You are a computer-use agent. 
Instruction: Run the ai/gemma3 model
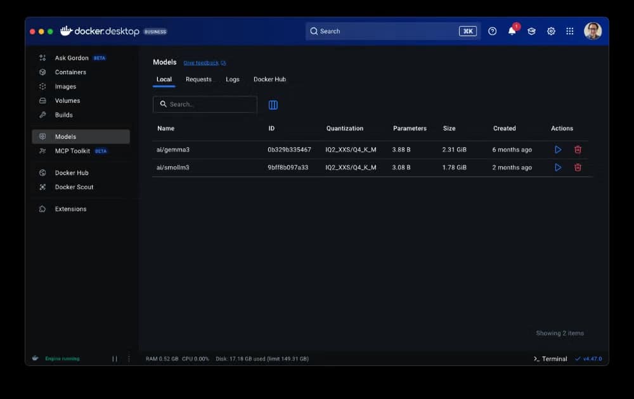click(558, 150)
